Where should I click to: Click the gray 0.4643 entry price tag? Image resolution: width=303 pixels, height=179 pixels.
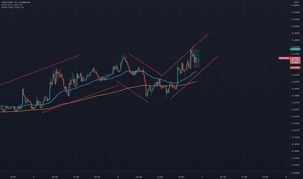click(295, 62)
